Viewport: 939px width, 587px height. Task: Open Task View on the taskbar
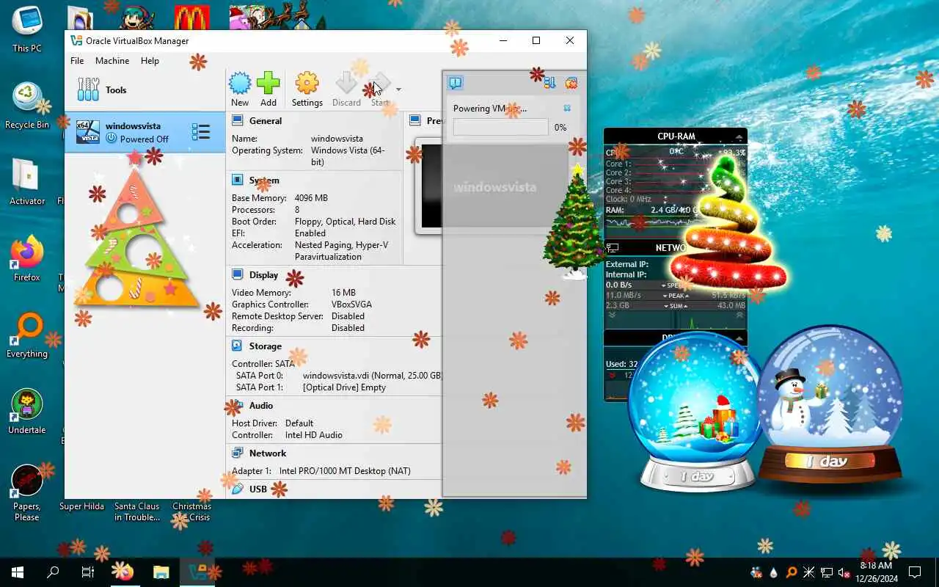88,572
